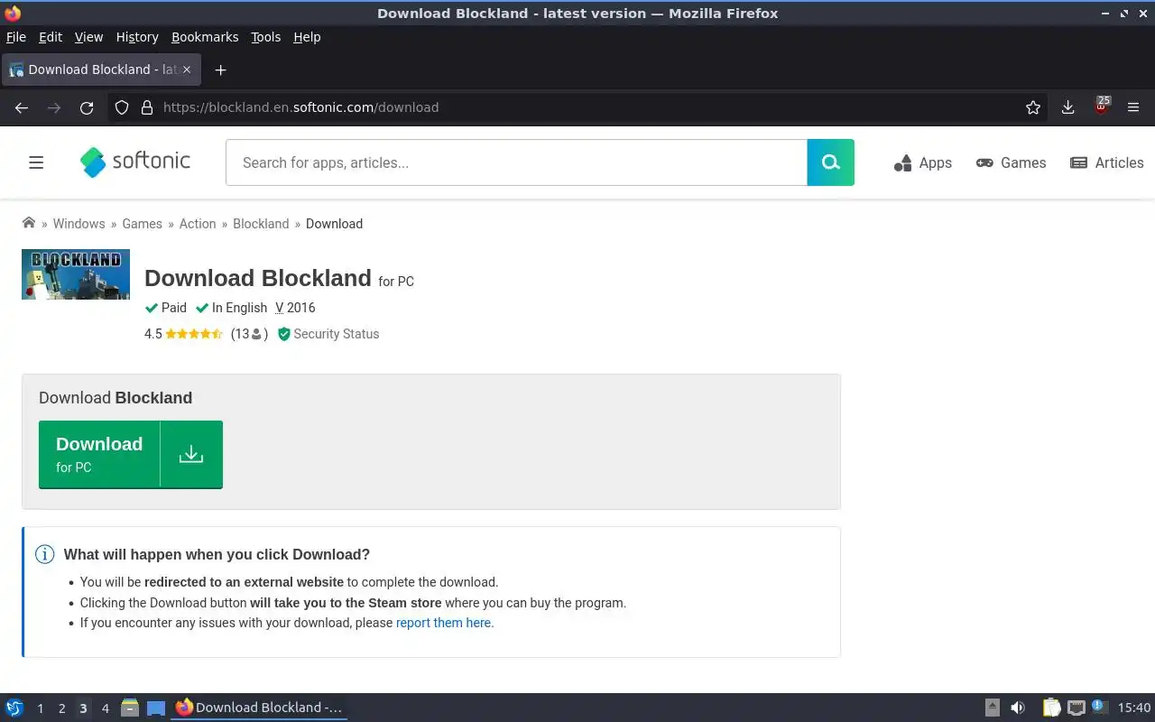Click the home icon in the breadcrumb
1155x722 pixels.
pos(29,223)
